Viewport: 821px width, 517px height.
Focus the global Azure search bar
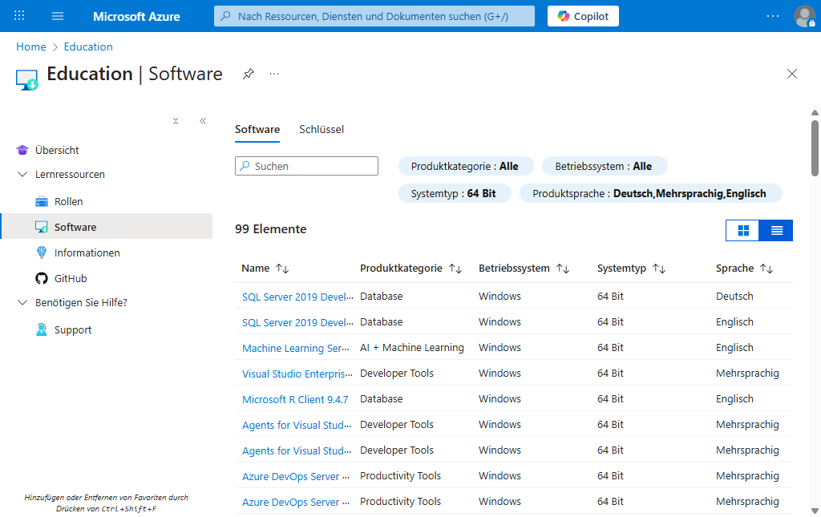point(374,16)
